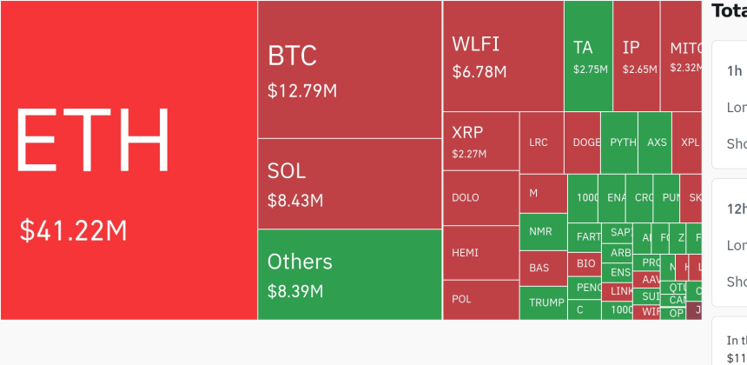747x365 pixels.
Task: Select the XRP $2.27M tile
Action: tap(480, 141)
